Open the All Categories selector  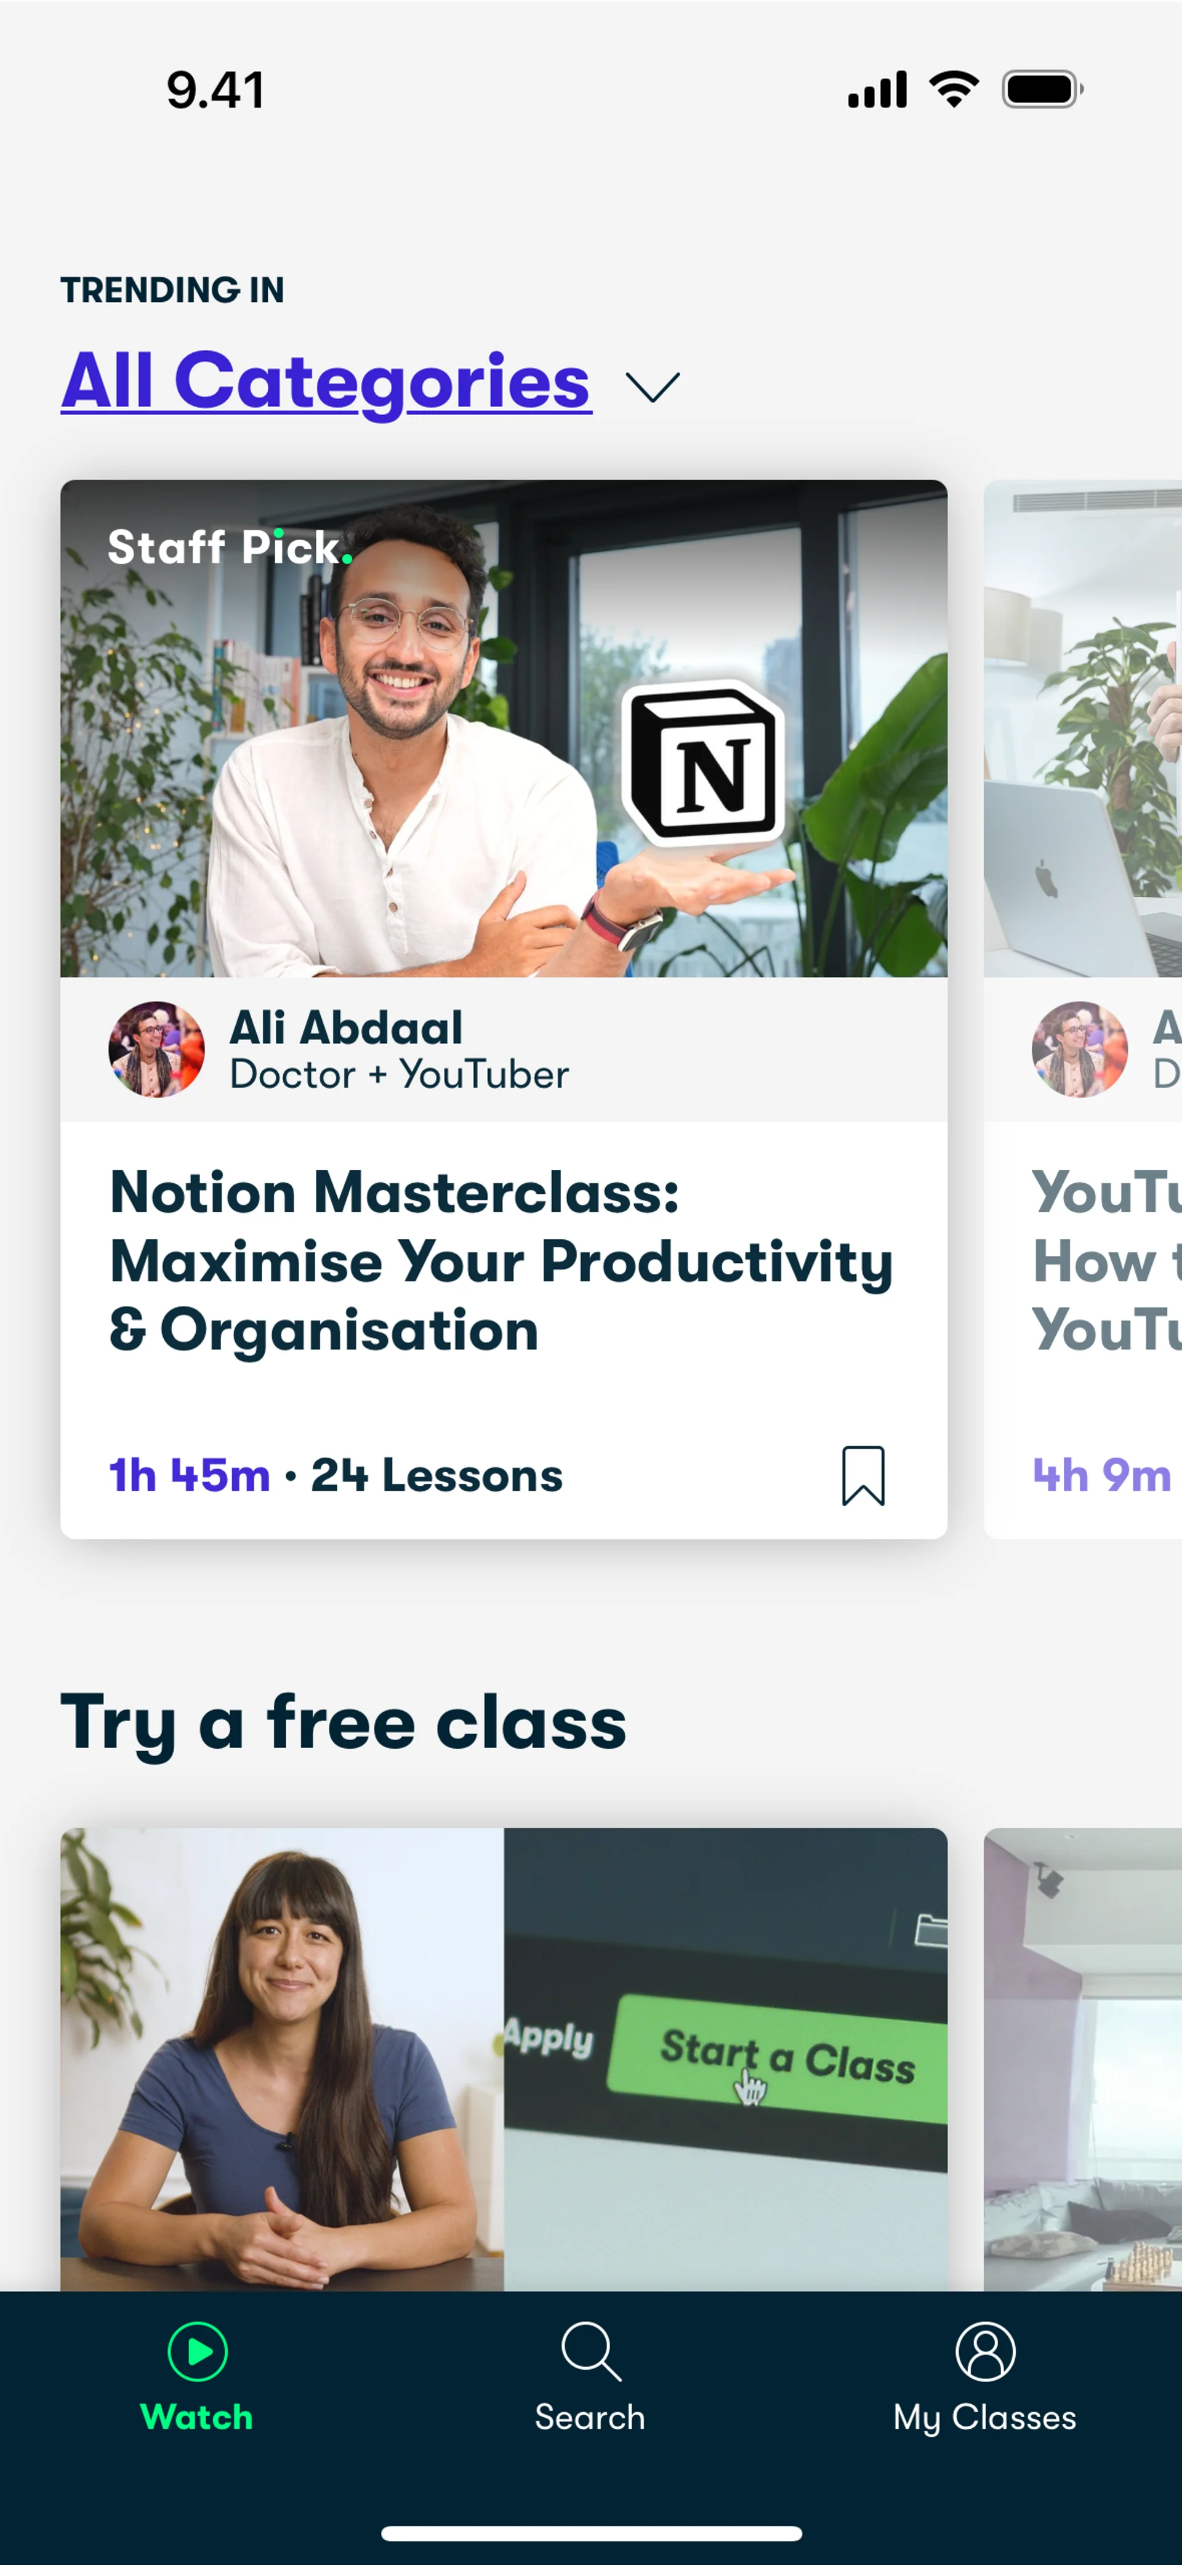[326, 381]
